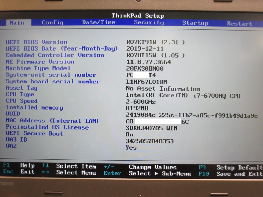Click the up/down arrows key hint
Viewport: 263px width, 197px height.
tap(45, 165)
